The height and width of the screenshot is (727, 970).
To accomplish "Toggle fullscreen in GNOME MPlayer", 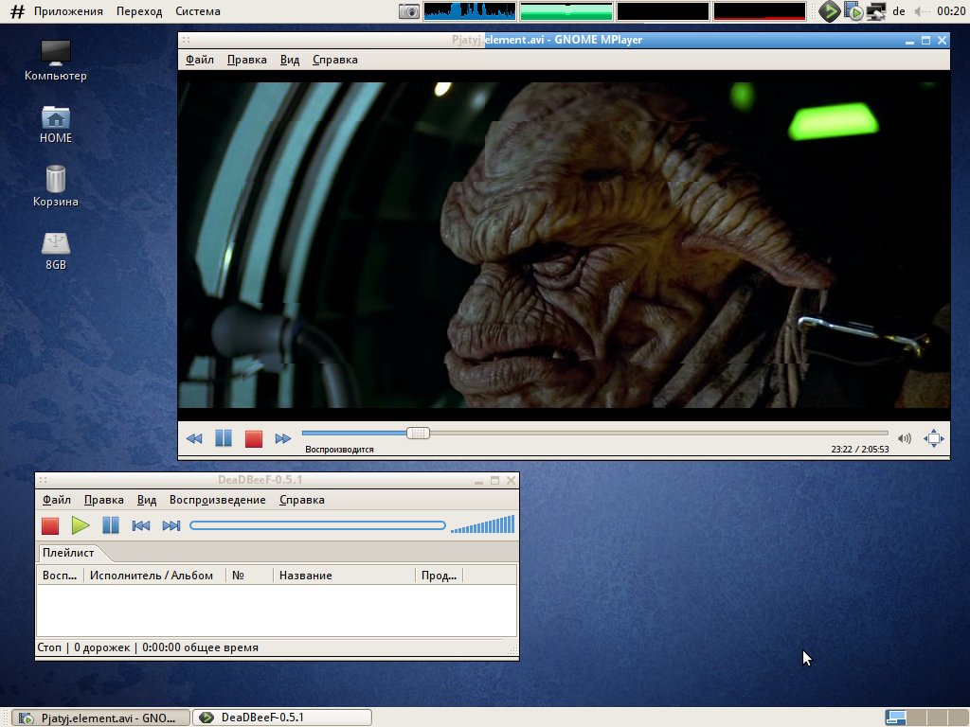I will 933,438.
